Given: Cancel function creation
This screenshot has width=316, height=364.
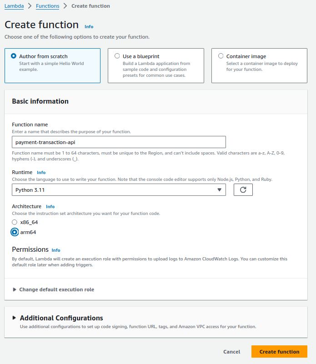Looking at the screenshot, I should pyautogui.click(x=231, y=351).
